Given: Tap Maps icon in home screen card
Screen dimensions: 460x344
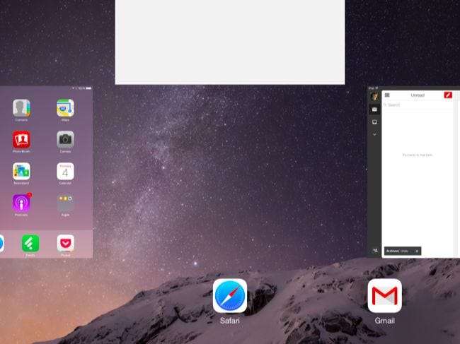Looking at the screenshot, I should click(x=65, y=108).
